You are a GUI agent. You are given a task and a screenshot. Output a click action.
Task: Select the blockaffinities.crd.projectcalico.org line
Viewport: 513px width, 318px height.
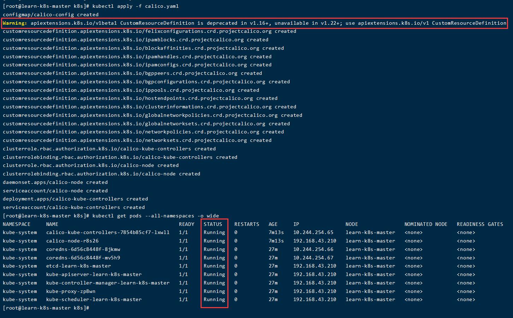(143, 48)
